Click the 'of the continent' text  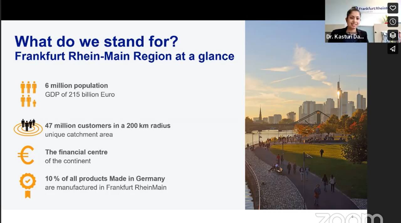(x=68, y=161)
